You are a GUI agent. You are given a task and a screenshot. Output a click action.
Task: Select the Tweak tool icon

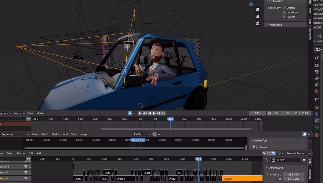point(255,147)
